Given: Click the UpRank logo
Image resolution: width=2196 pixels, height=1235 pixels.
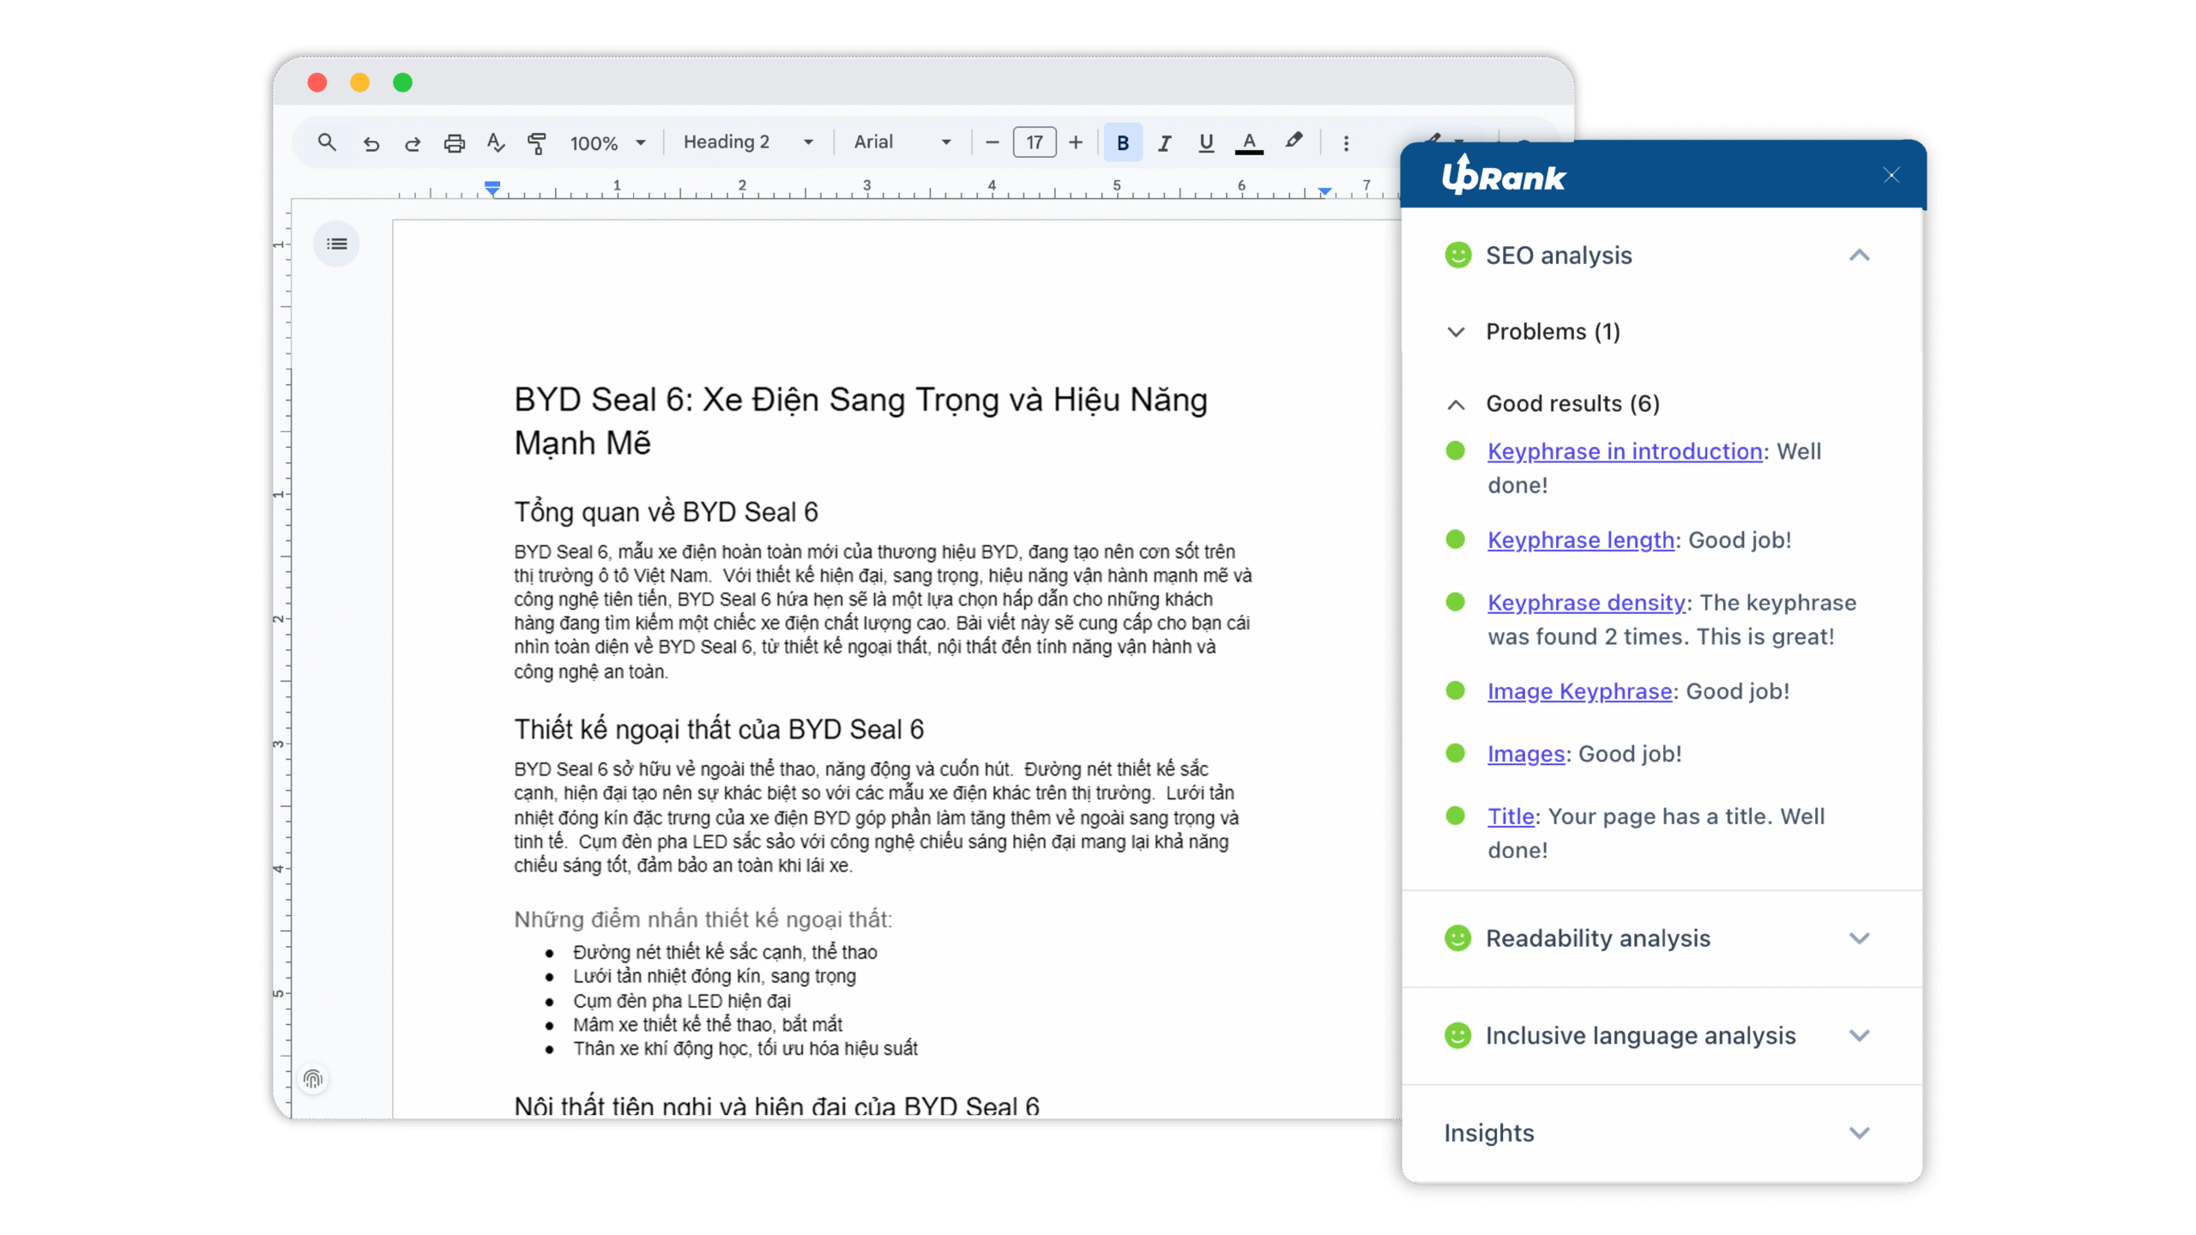Looking at the screenshot, I should pos(1503,175).
